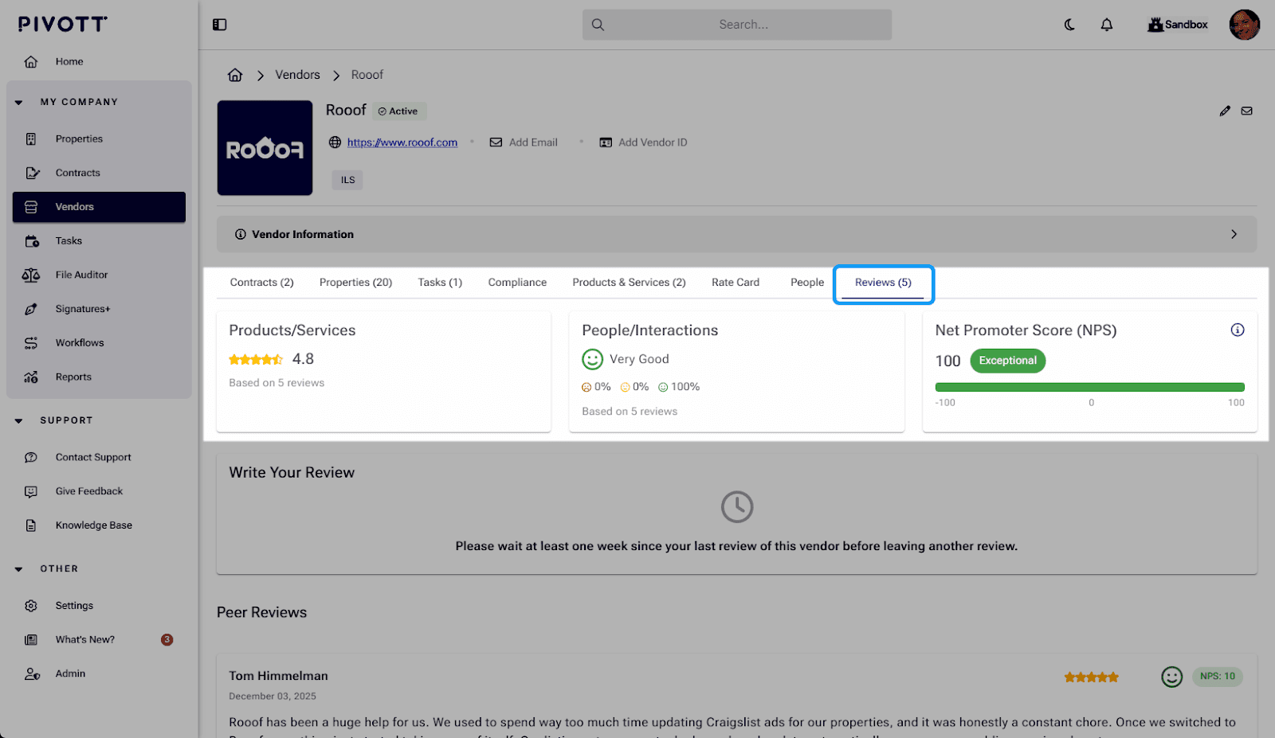Click the Exceptional badge
Viewport: 1275px width, 738px height.
pyautogui.click(x=1007, y=361)
